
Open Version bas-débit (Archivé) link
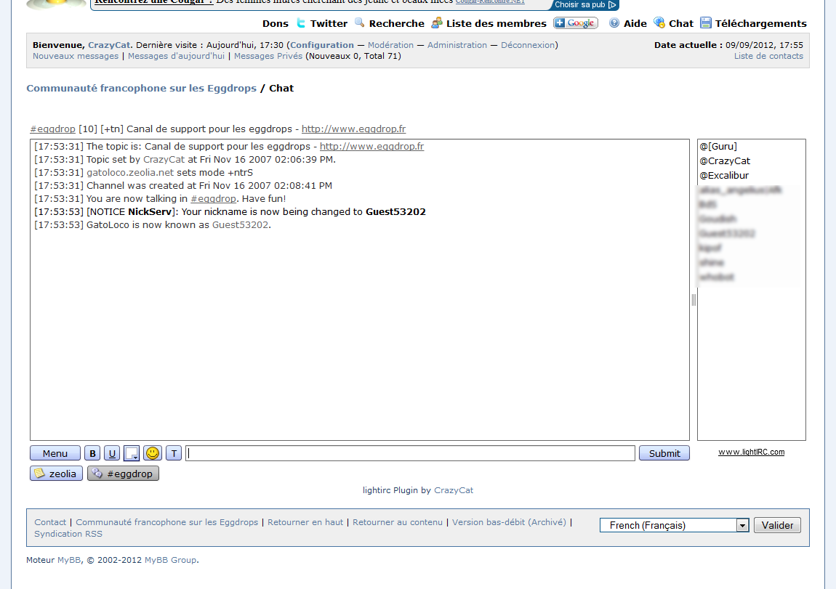(x=509, y=522)
